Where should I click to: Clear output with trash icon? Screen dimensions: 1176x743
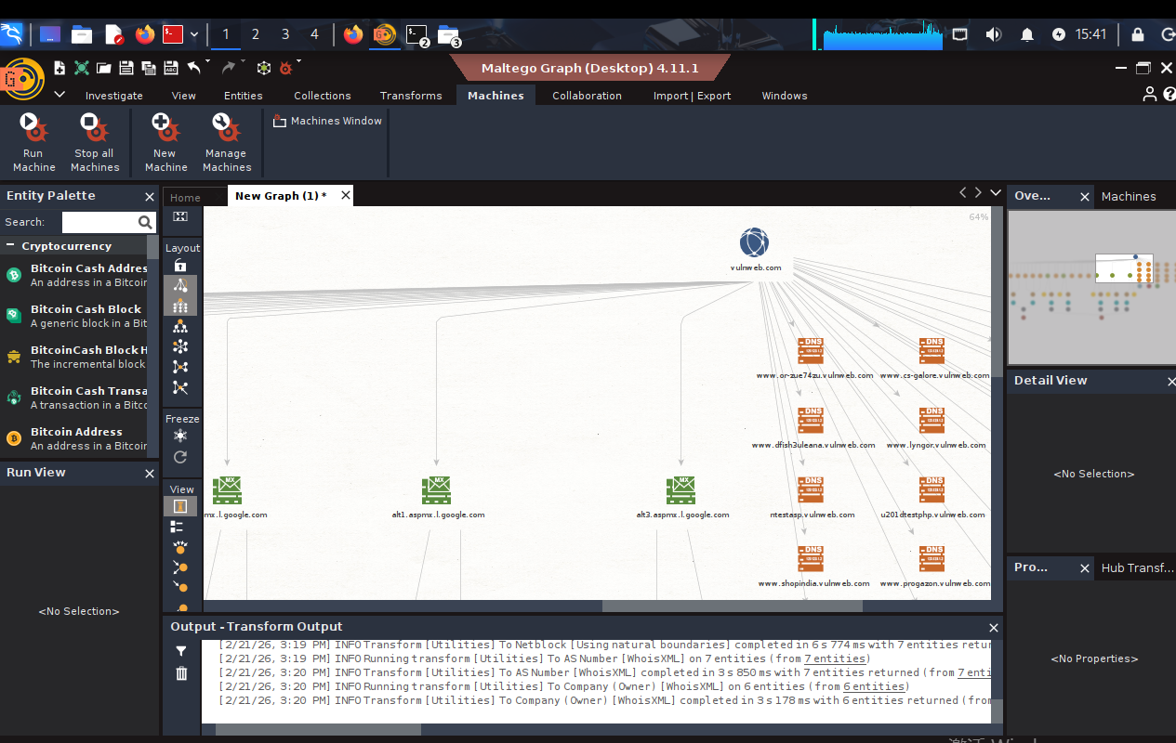pos(181,673)
